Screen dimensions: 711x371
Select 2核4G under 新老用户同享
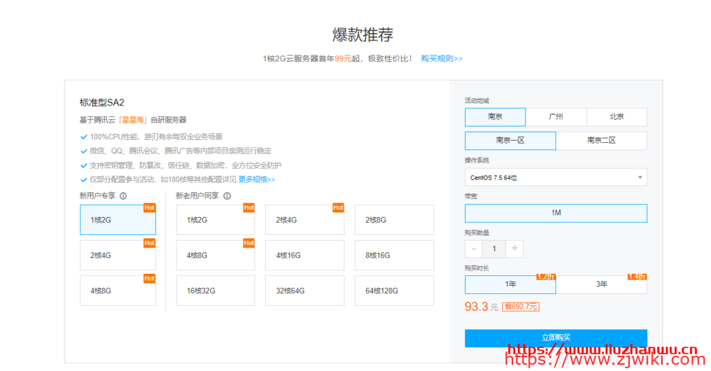point(305,220)
